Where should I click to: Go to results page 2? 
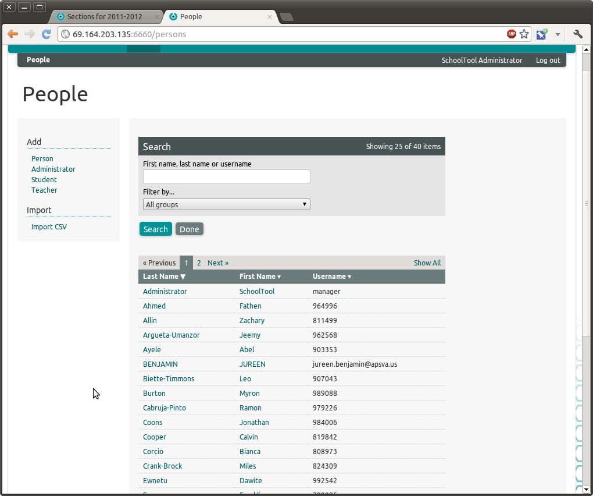tap(199, 263)
